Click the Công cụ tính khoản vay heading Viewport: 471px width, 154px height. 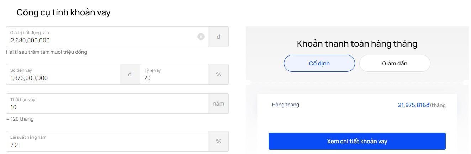pos(64,12)
